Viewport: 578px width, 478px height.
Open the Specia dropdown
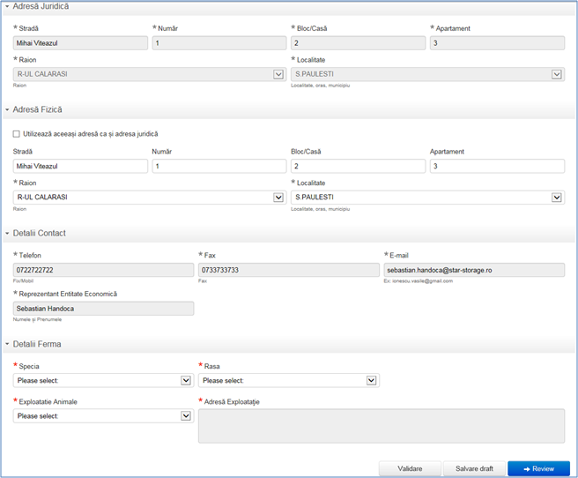pyautogui.click(x=186, y=381)
